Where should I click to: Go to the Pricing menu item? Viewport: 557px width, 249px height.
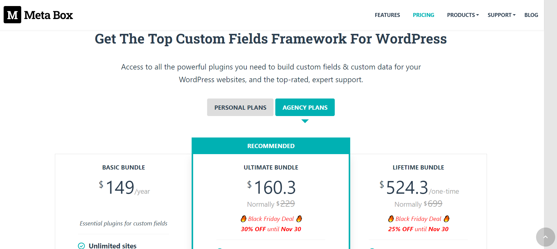(x=423, y=15)
